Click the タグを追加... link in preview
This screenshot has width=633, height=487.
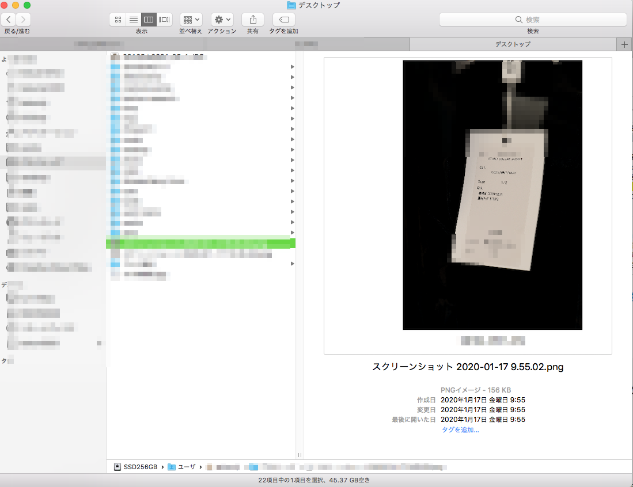[x=460, y=429]
